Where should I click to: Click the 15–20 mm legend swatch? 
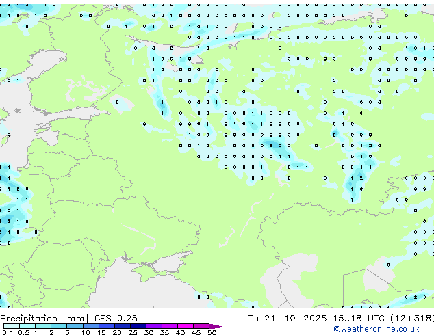[106, 326]
